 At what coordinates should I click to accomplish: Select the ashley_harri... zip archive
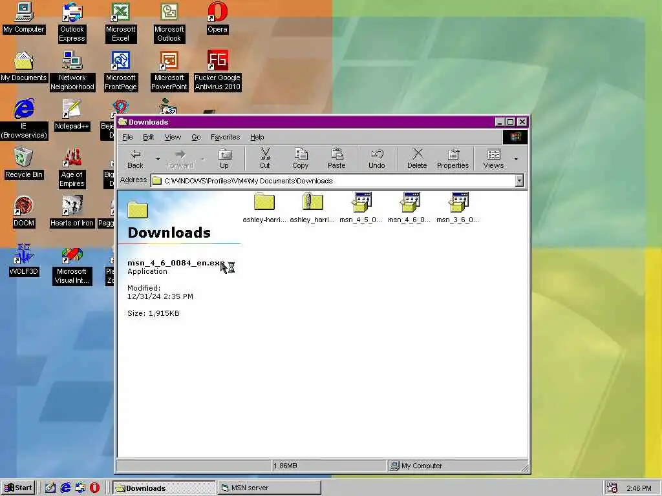312,208
